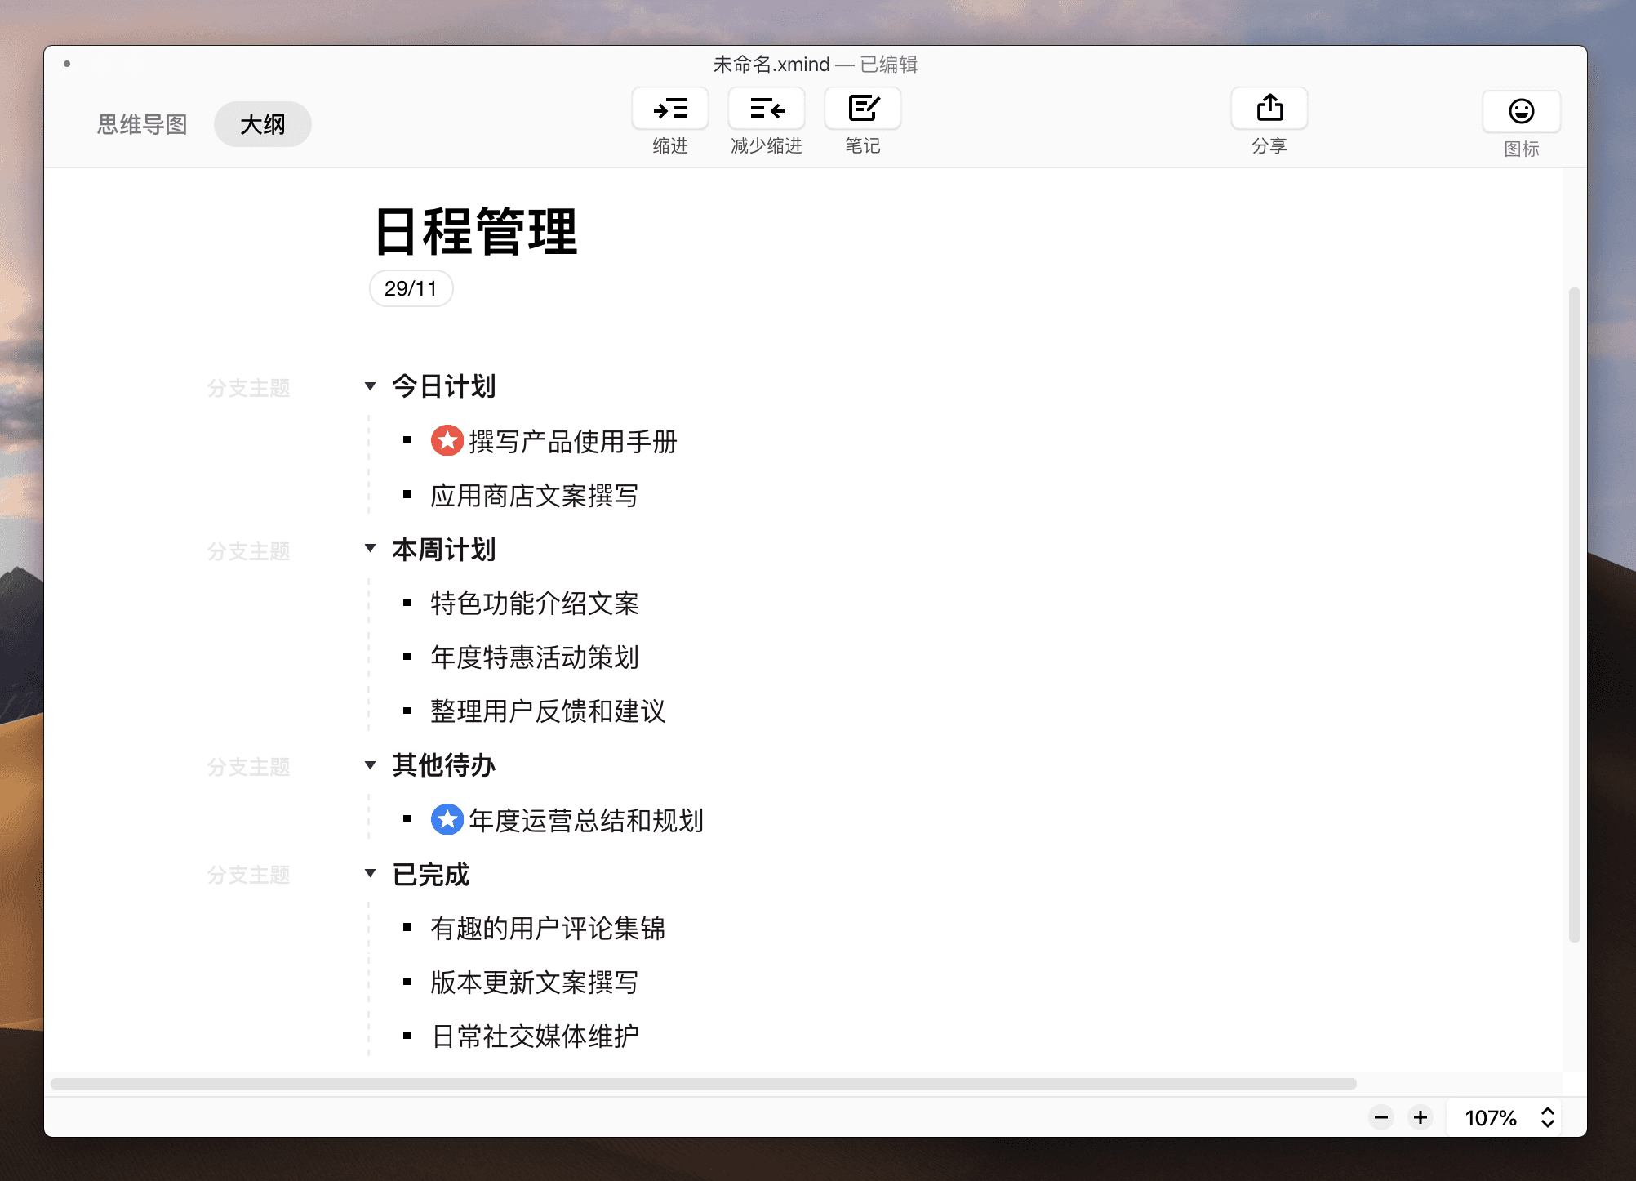
Task: Select the topic 特色功能介绍文案
Action: pyautogui.click(x=535, y=604)
